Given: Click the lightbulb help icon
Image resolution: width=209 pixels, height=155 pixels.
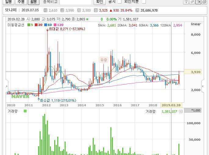Looking at the screenshot, I should (186, 2).
